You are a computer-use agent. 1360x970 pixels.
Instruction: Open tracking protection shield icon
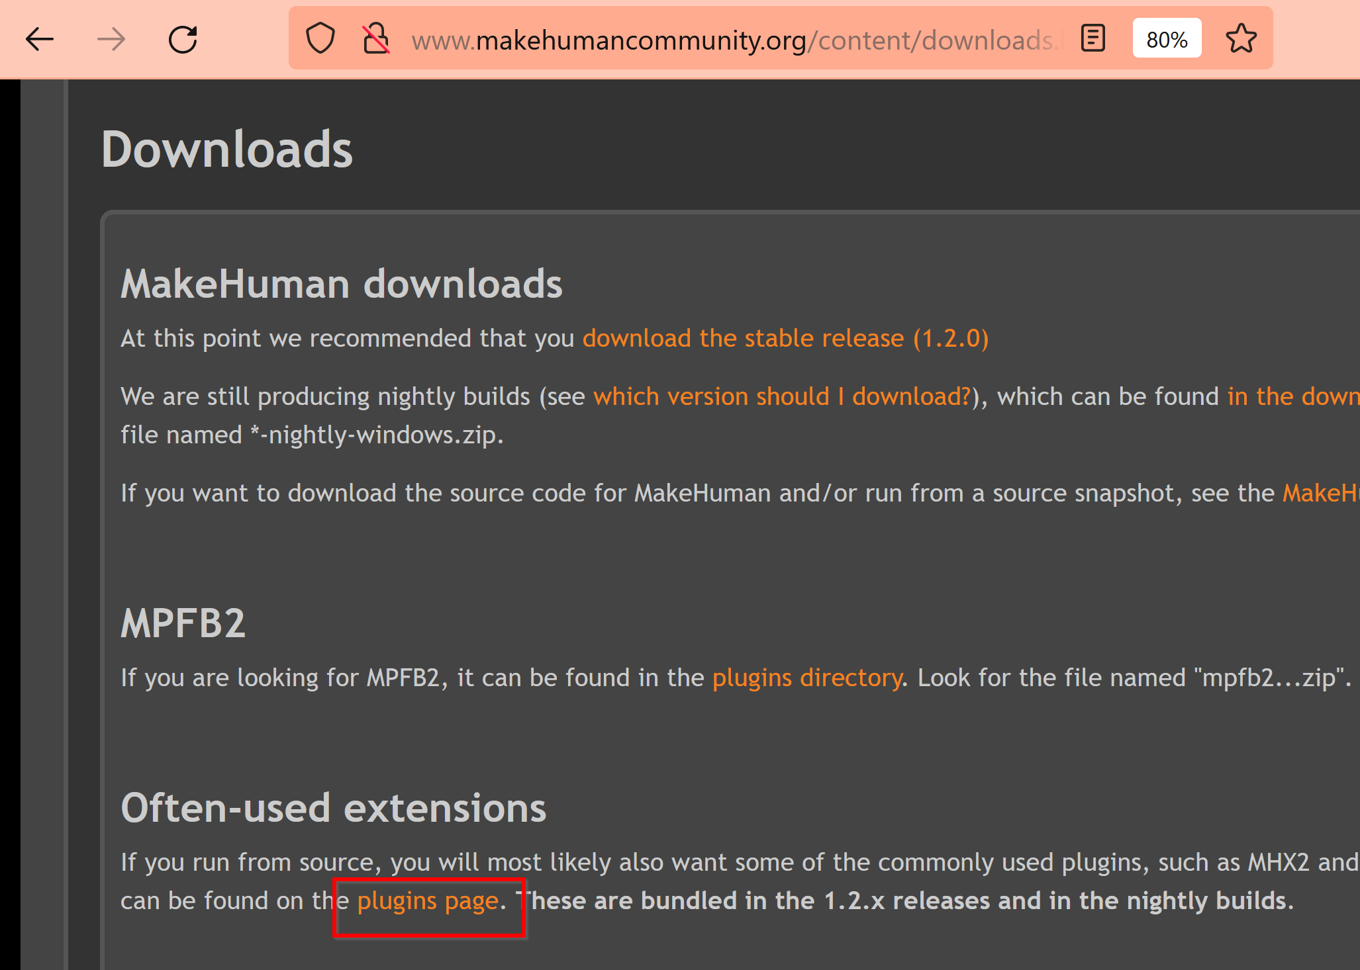[x=320, y=38]
